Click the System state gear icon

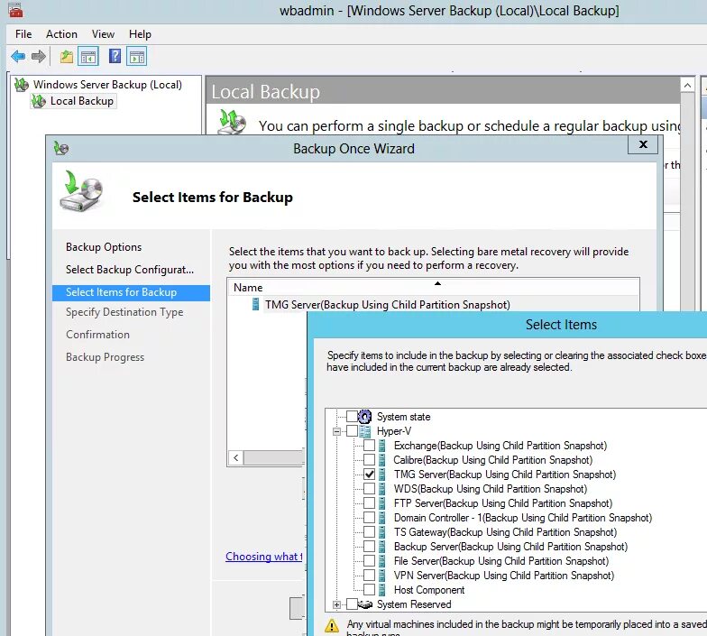tap(364, 417)
